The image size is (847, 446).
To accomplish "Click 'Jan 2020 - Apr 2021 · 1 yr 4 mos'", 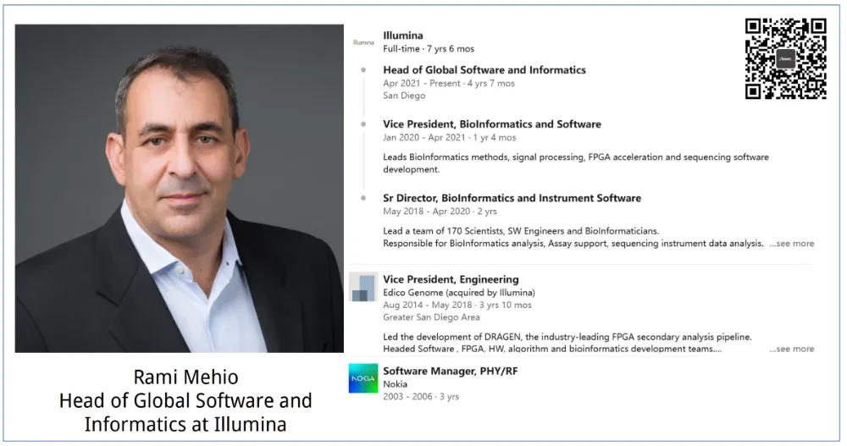I will 450,138.
